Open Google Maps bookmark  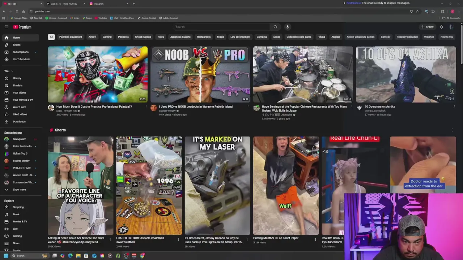(19, 18)
